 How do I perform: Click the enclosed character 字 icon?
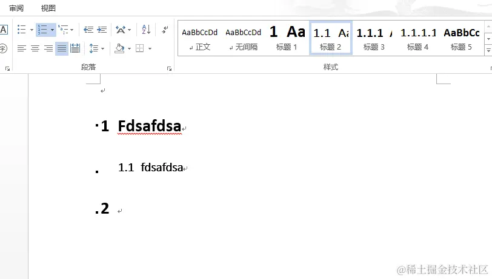point(3,48)
